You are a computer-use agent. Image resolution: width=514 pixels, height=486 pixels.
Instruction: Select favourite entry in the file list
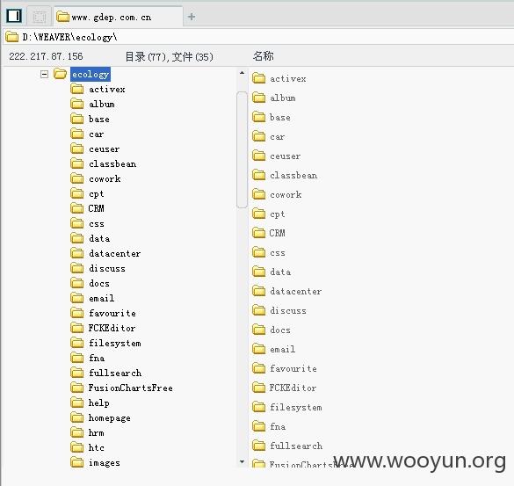coord(293,368)
